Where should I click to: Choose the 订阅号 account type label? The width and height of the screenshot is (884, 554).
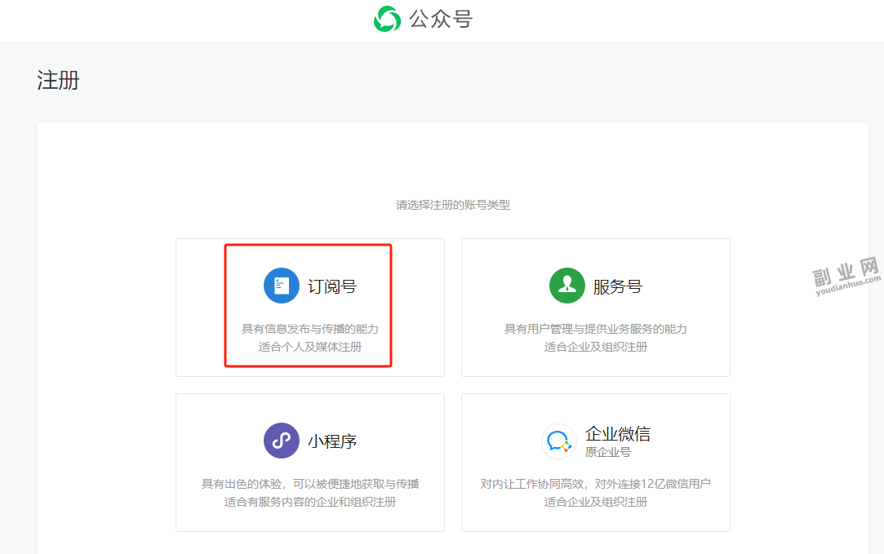point(332,287)
